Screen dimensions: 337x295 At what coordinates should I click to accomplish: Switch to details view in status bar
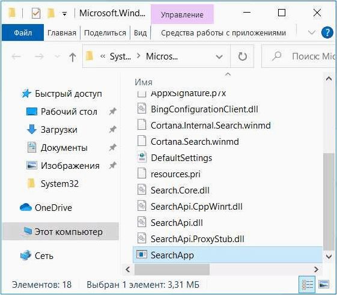click(x=307, y=284)
